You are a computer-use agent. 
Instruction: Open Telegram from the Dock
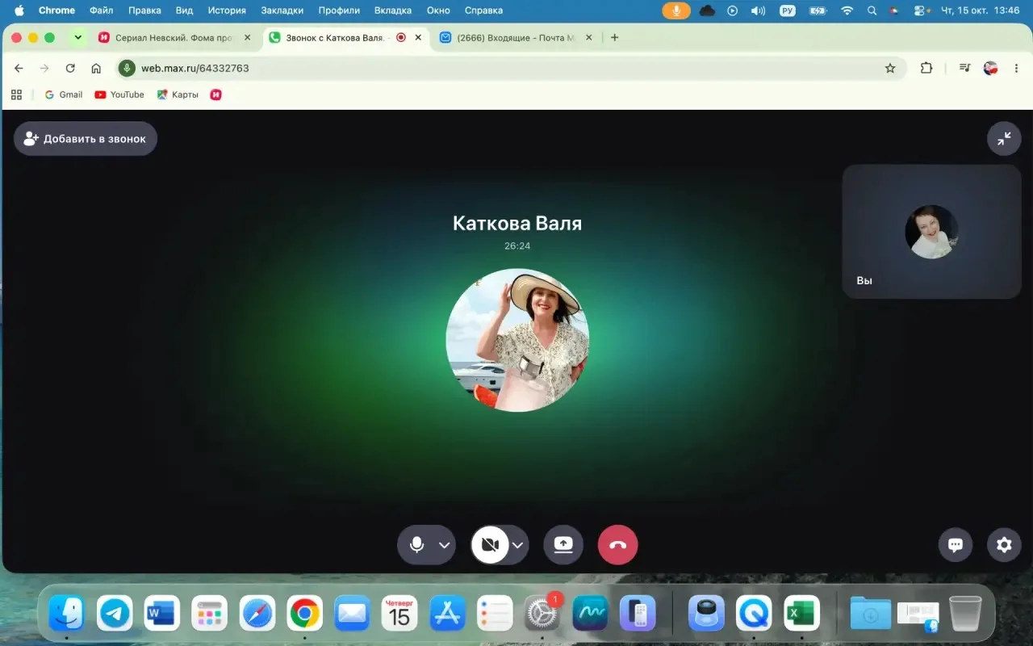115,615
